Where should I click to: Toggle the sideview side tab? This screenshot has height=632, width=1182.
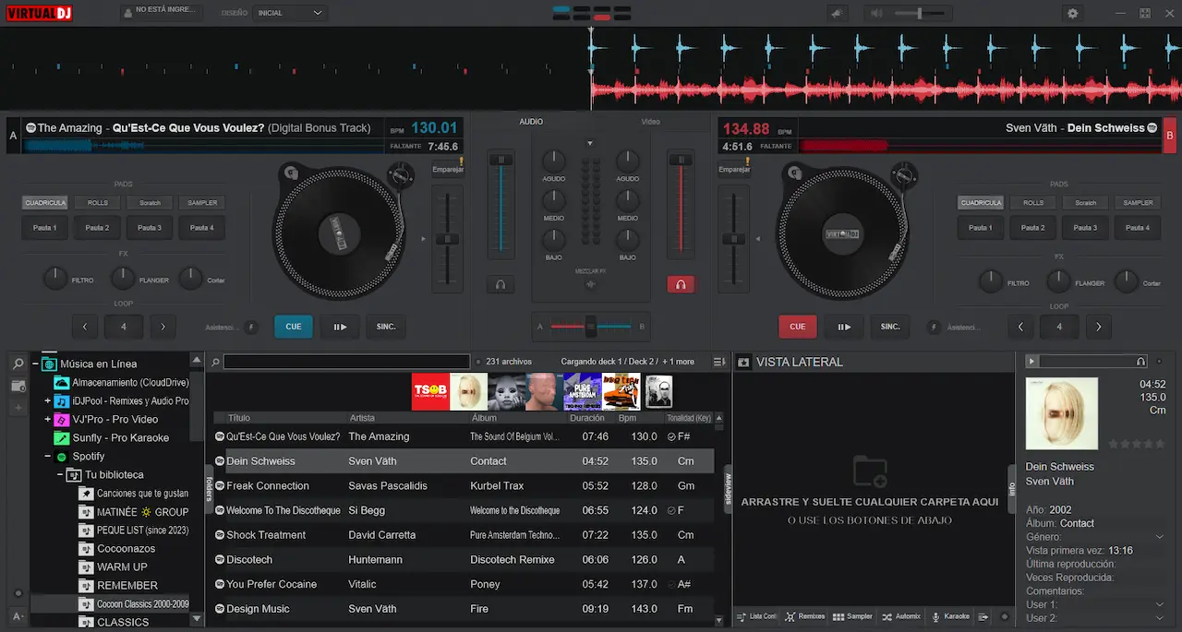tap(728, 488)
